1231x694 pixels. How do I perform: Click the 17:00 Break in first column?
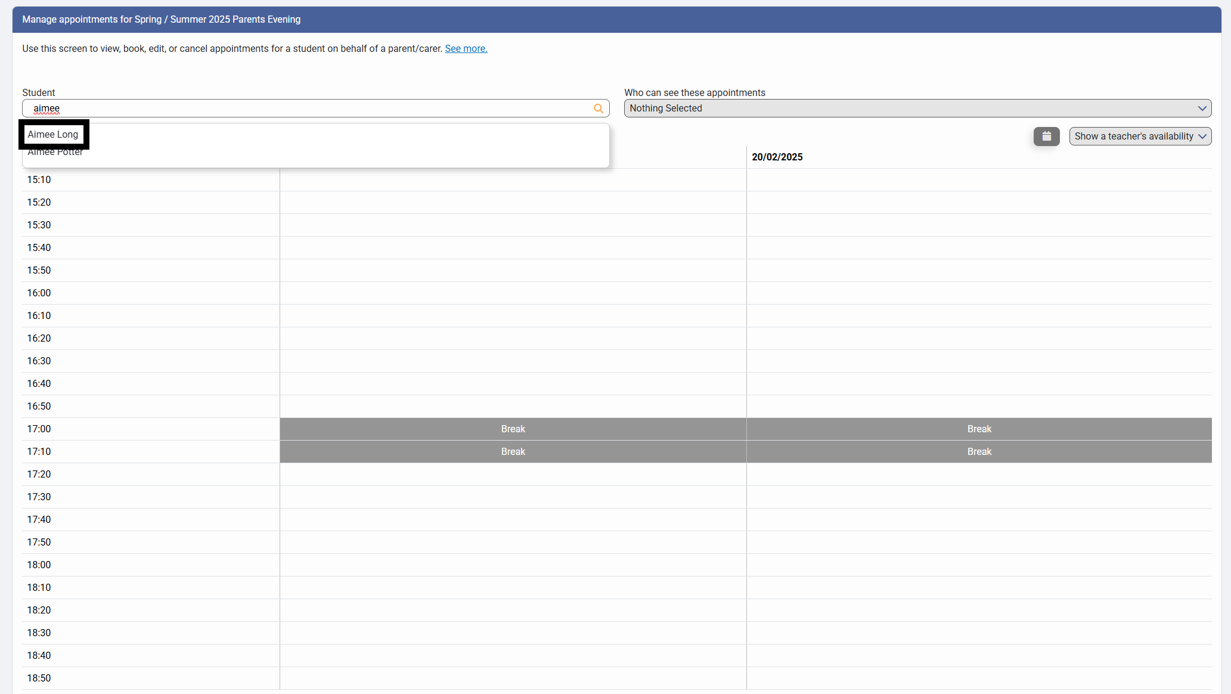click(513, 429)
